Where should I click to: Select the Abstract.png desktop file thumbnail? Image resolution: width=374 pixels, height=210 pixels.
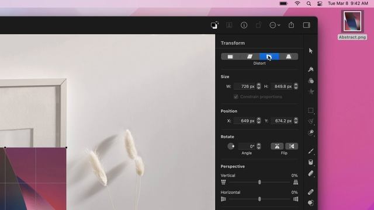pos(352,22)
